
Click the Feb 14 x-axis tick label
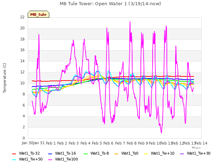pyautogui.click(x=201, y=143)
